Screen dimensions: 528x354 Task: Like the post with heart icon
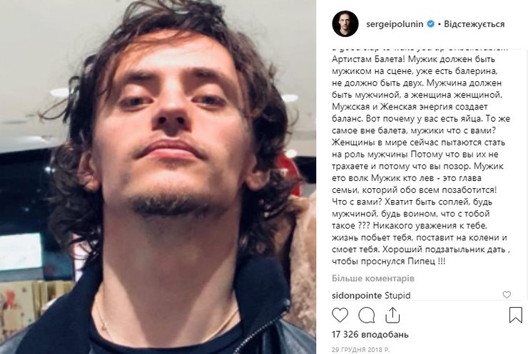click(340, 316)
